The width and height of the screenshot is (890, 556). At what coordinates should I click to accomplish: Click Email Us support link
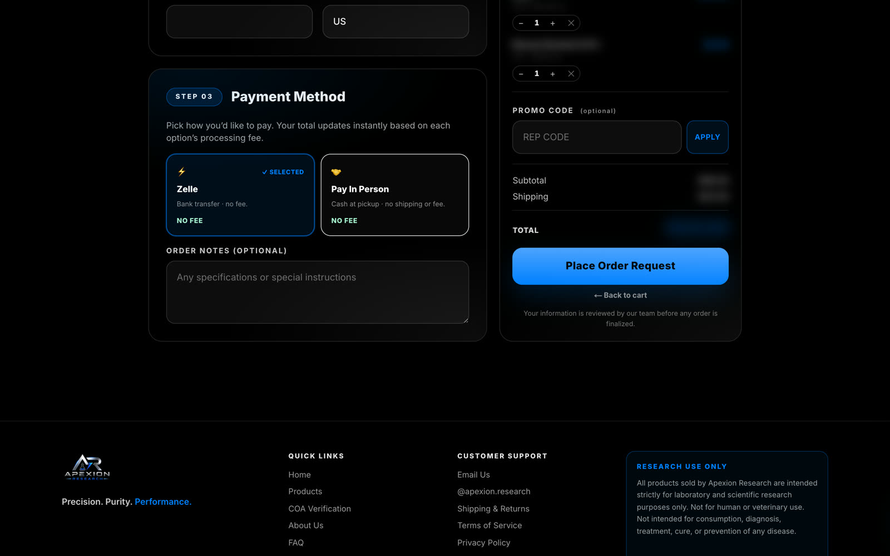[x=473, y=475]
